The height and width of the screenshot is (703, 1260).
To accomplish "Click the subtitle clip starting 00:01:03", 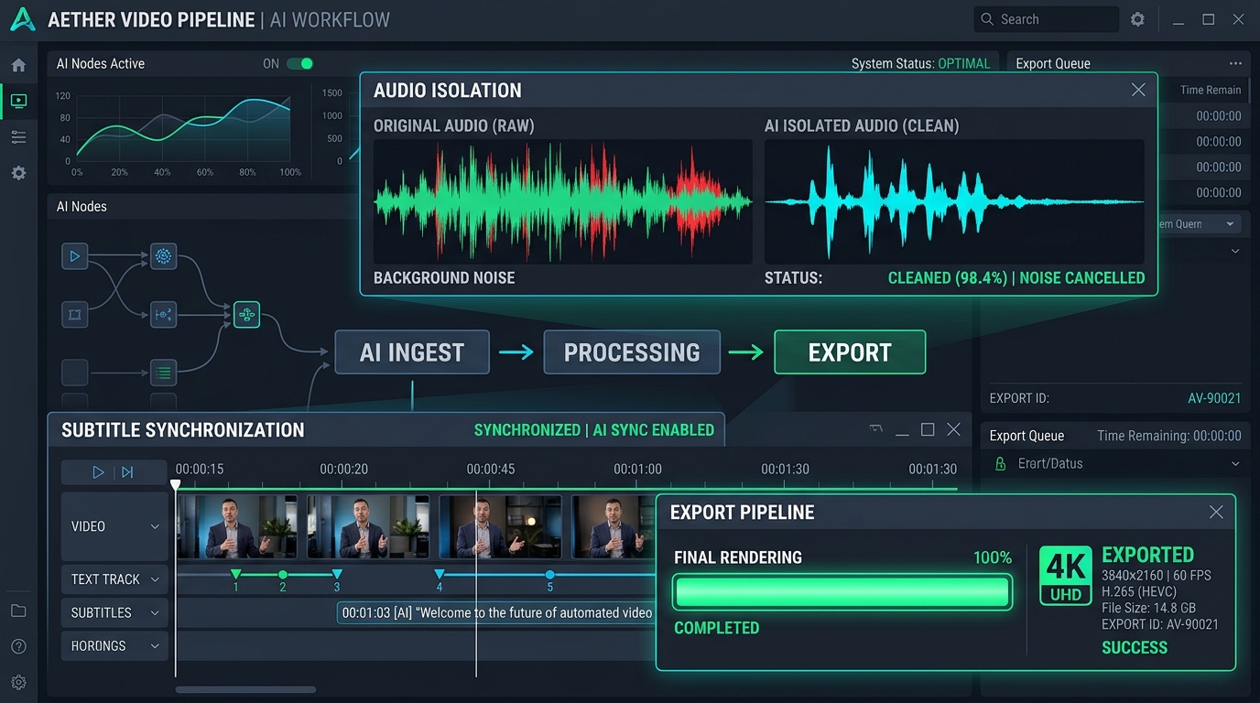I will click(496, 613).
